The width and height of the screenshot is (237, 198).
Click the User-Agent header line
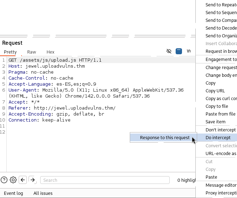[96, 93]
